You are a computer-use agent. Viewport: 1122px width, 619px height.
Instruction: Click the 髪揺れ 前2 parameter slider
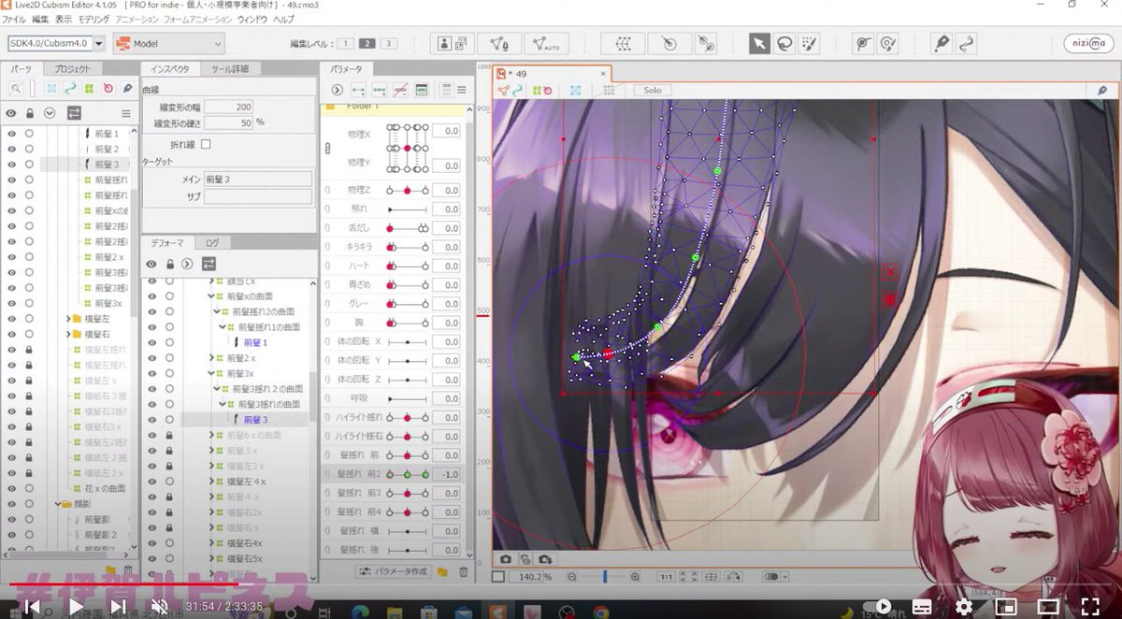click(407, 474)
